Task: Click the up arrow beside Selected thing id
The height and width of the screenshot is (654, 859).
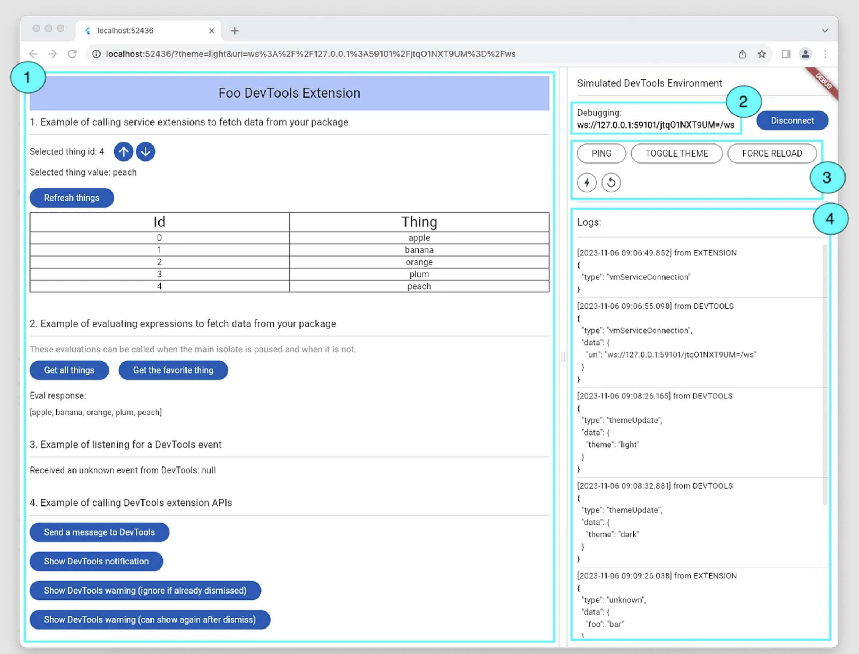Action: point(123,151)
